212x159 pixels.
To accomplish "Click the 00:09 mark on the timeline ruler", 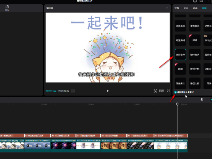I will click(91, 104).
